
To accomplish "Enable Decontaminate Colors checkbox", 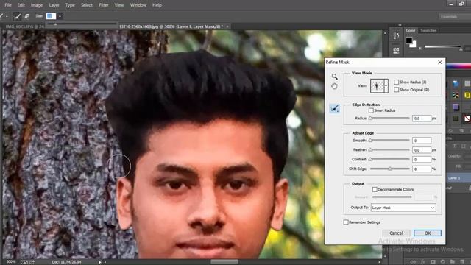I will (x=375, y=189).
